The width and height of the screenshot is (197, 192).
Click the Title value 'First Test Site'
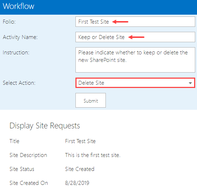80,141
